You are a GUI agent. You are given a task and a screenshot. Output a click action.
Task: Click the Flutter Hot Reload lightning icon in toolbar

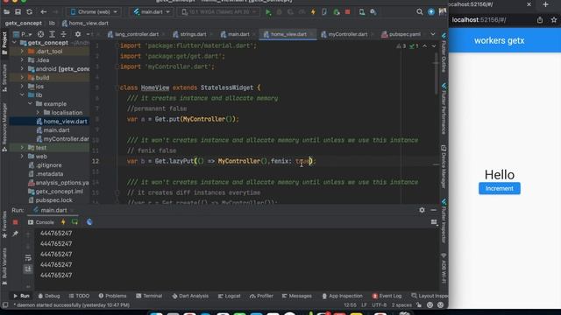point(313,12)
